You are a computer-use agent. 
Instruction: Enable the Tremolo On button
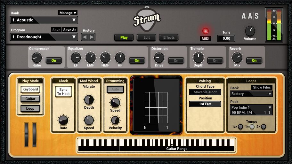[x=215, y=60]
